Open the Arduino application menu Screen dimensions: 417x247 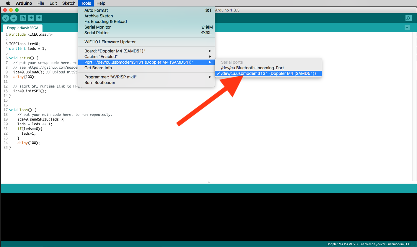(x=24, y=3)
